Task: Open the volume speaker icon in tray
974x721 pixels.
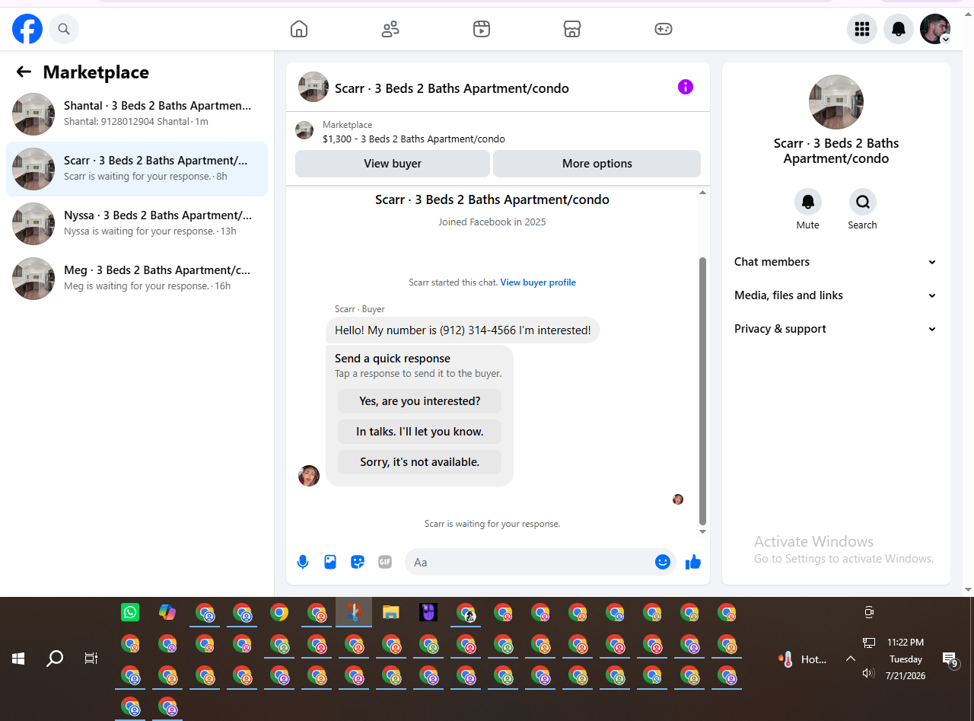Action: tap(868, 674)
